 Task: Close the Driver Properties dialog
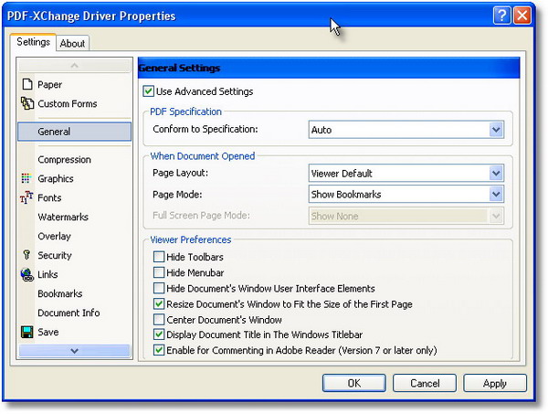pyautogui.click(x=522, y=16)
